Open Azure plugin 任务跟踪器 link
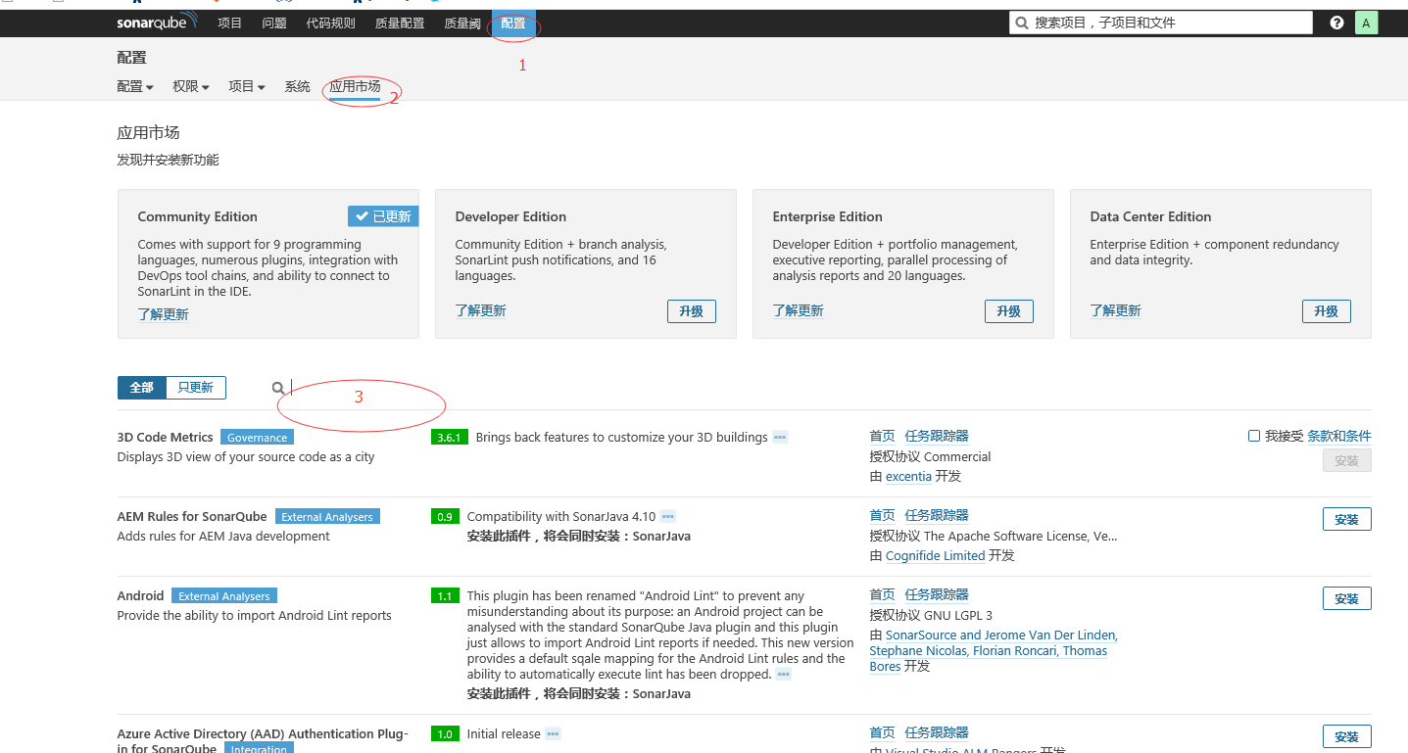Viewport: 1408px width, 753px height. click(x=937, y=732)
